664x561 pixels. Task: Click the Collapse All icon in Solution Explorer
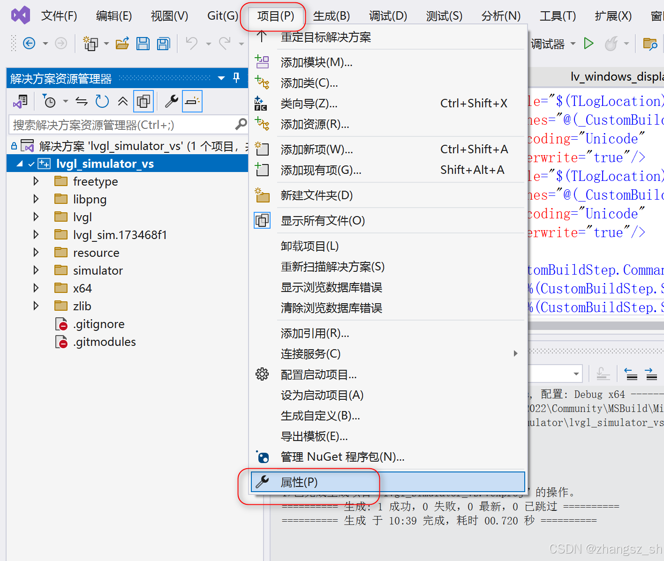click(x=123, y=101)
